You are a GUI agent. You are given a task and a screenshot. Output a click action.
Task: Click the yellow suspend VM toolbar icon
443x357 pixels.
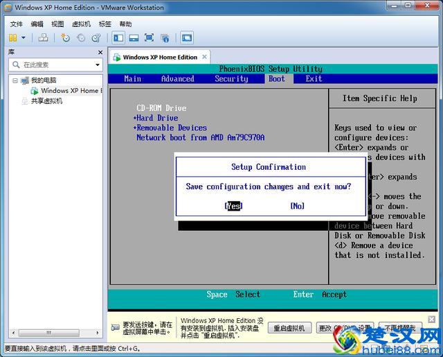(x=12, y=37)
